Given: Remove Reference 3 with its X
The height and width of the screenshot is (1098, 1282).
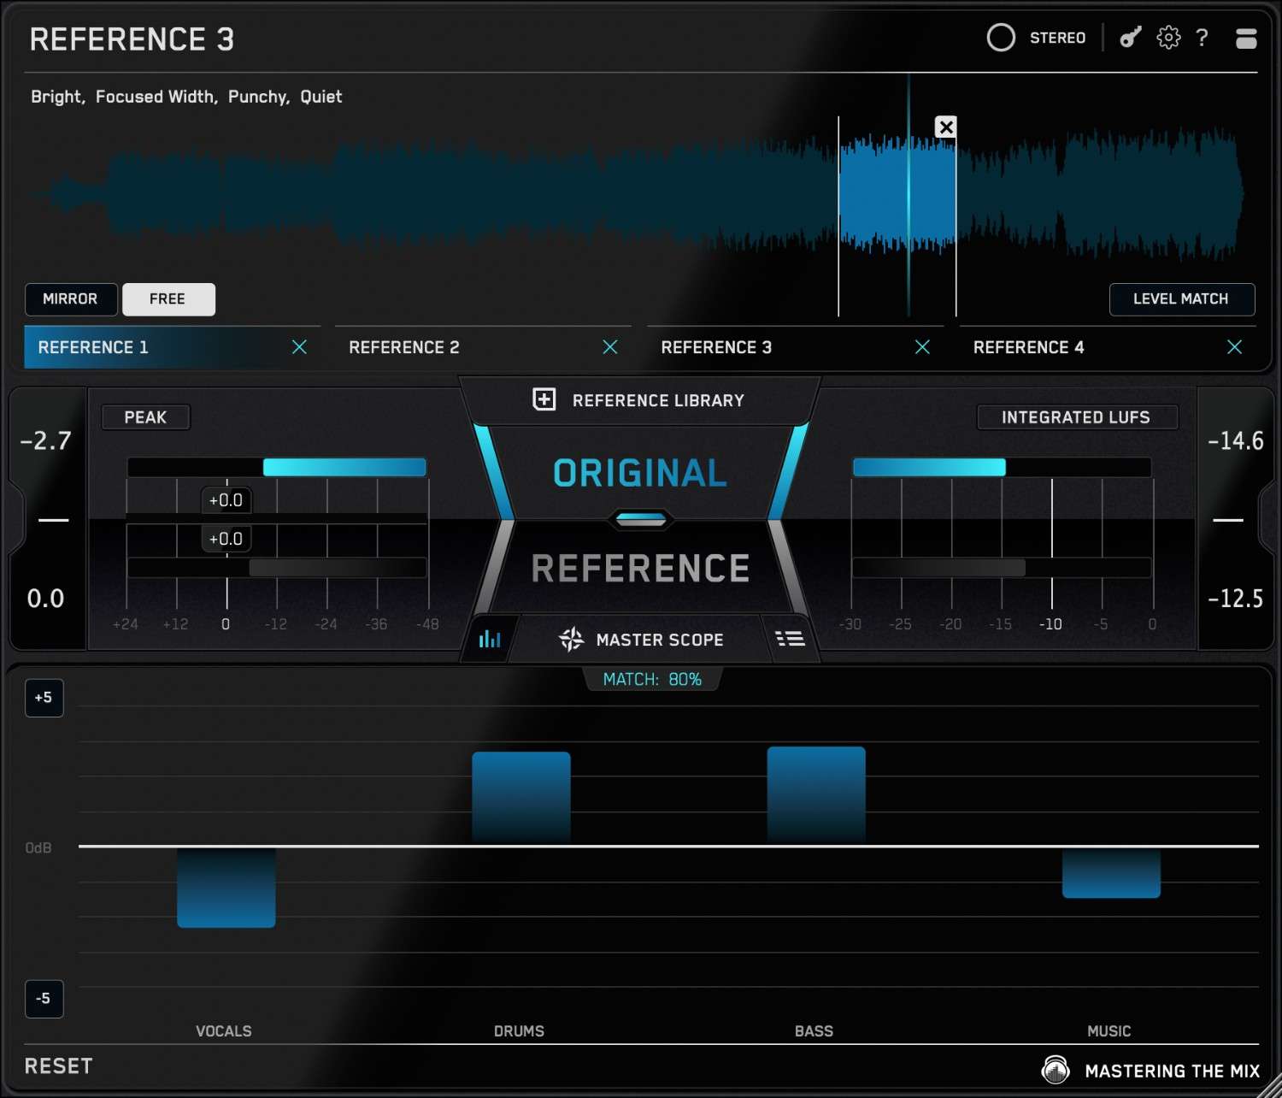Looking at the screenshot, I should [923, 347].
